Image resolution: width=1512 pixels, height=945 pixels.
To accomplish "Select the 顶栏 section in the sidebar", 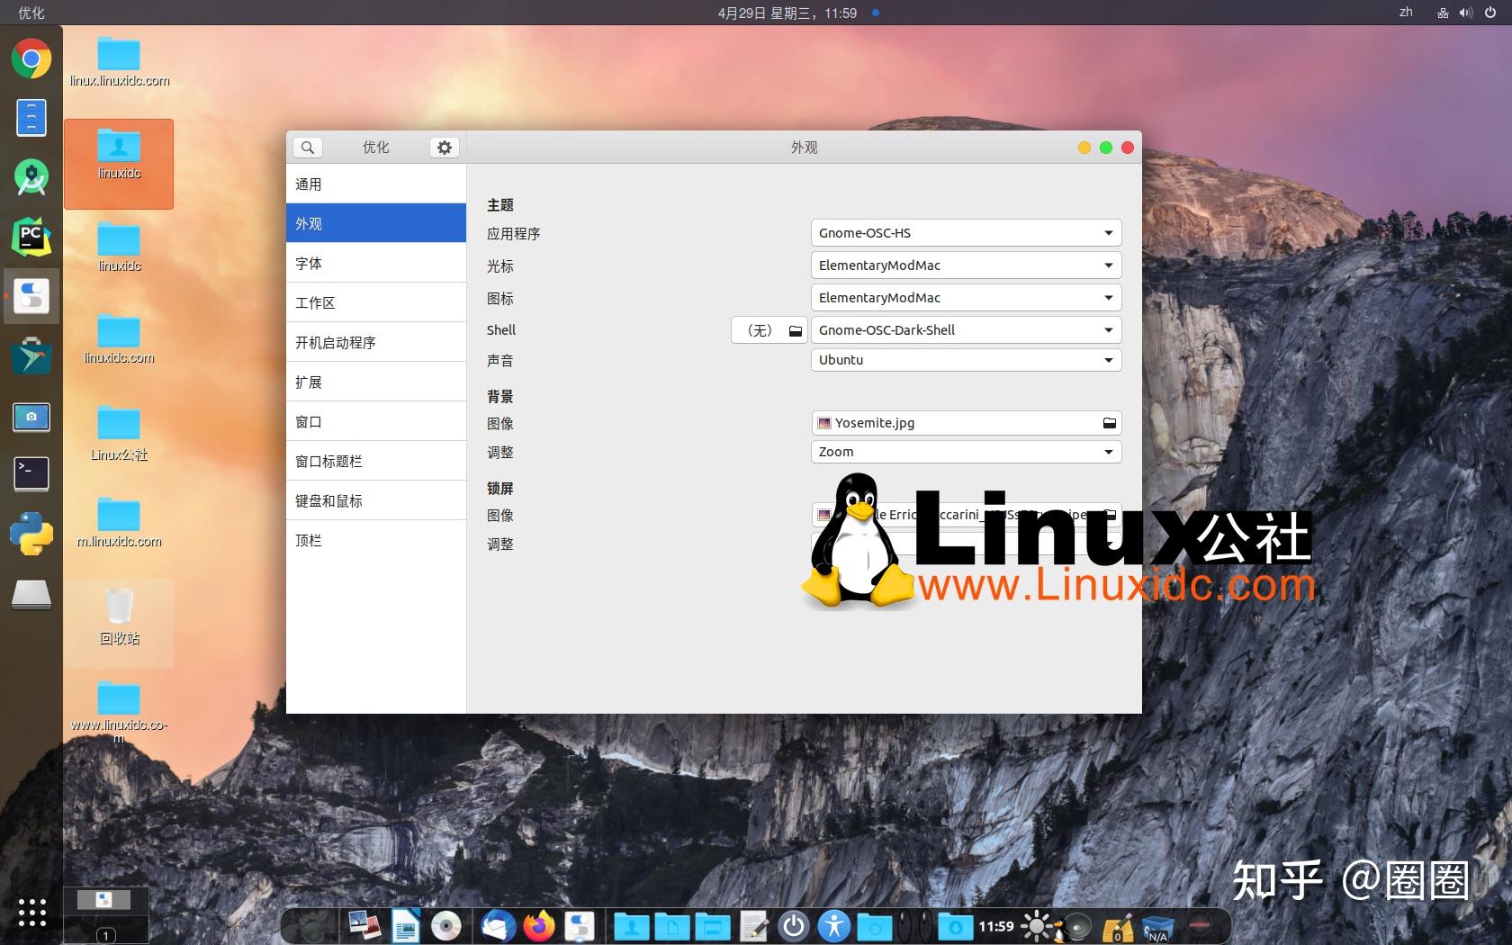I will [x=376, y=540].
